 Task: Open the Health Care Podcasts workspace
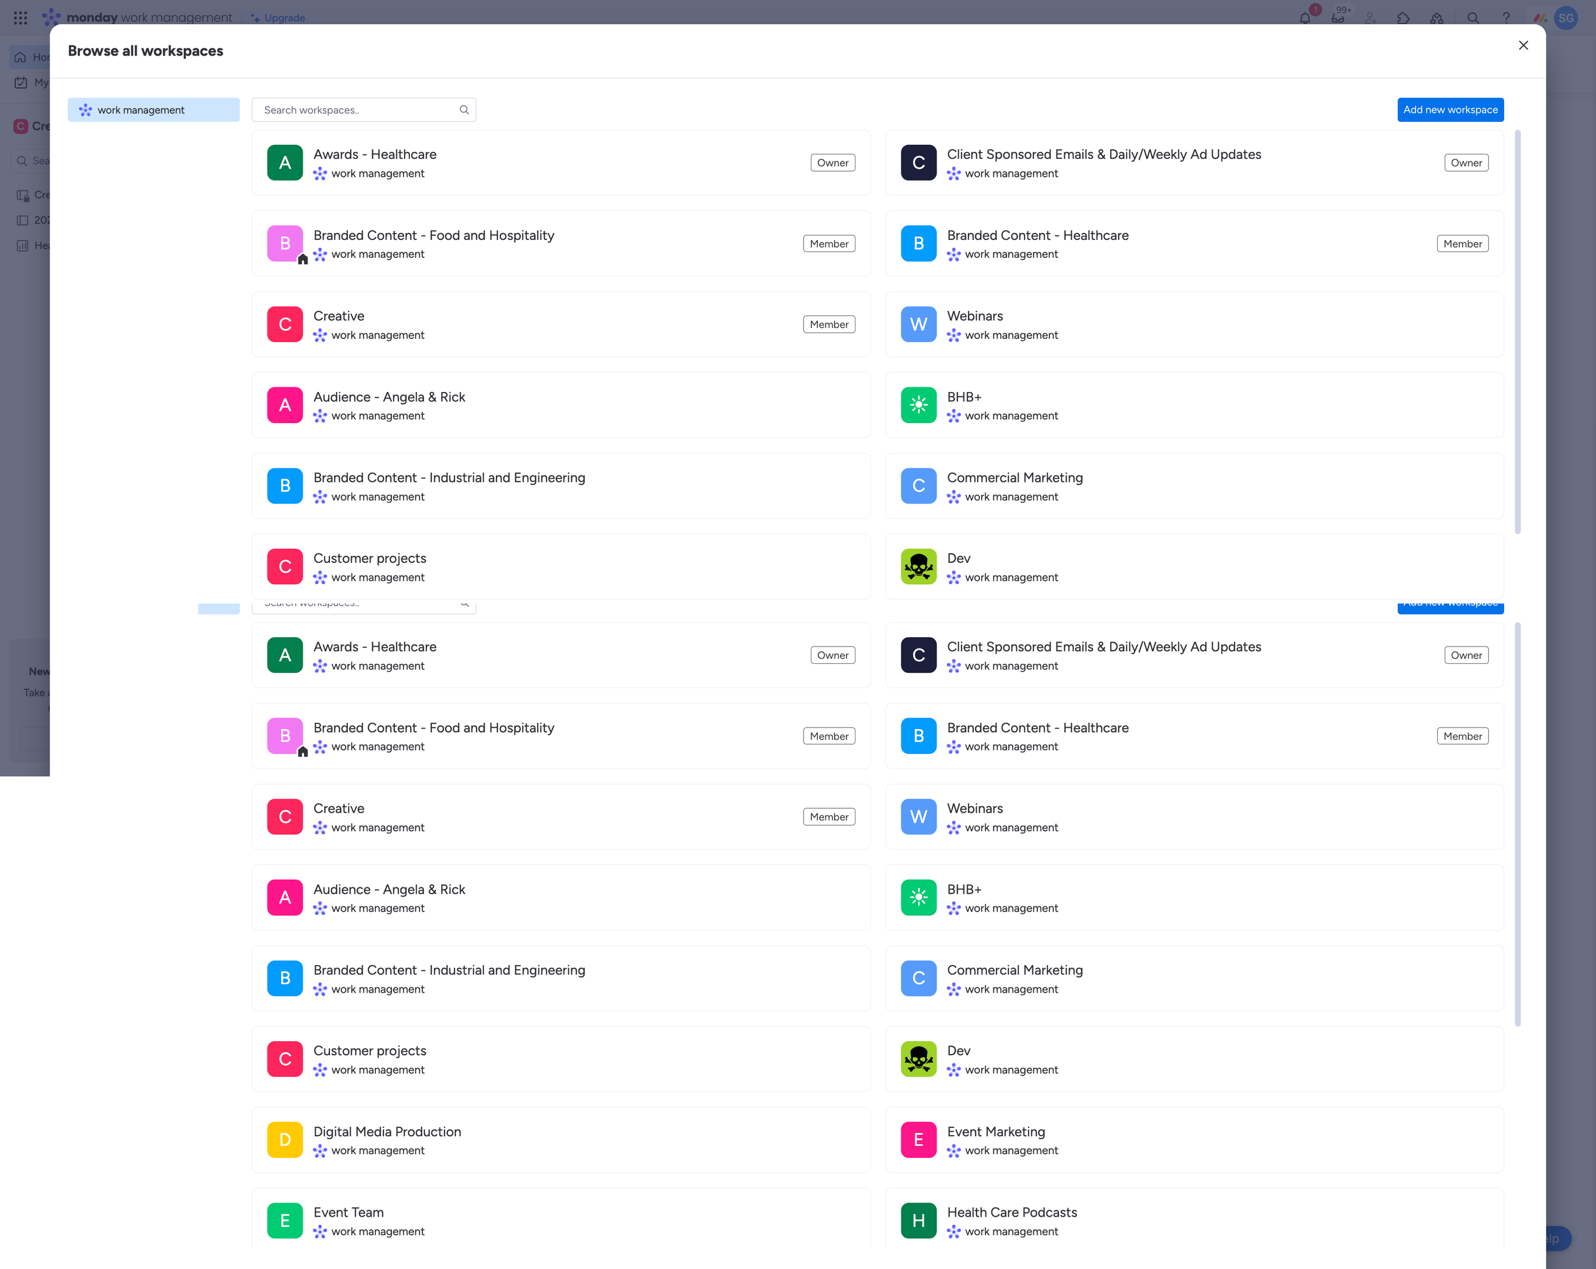tap(1011, 1212)
